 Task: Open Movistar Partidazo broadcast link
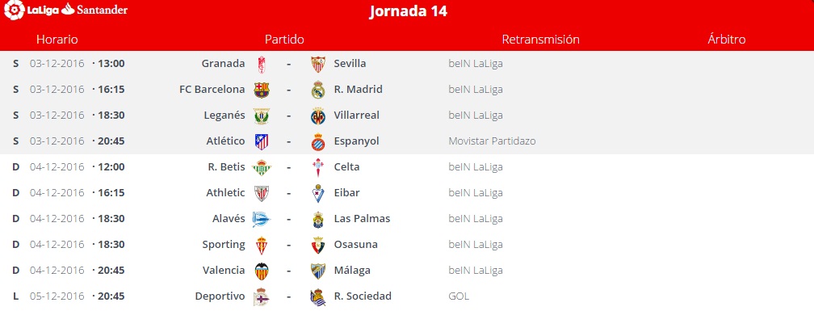pyautogui.click(x=492, y=141)
